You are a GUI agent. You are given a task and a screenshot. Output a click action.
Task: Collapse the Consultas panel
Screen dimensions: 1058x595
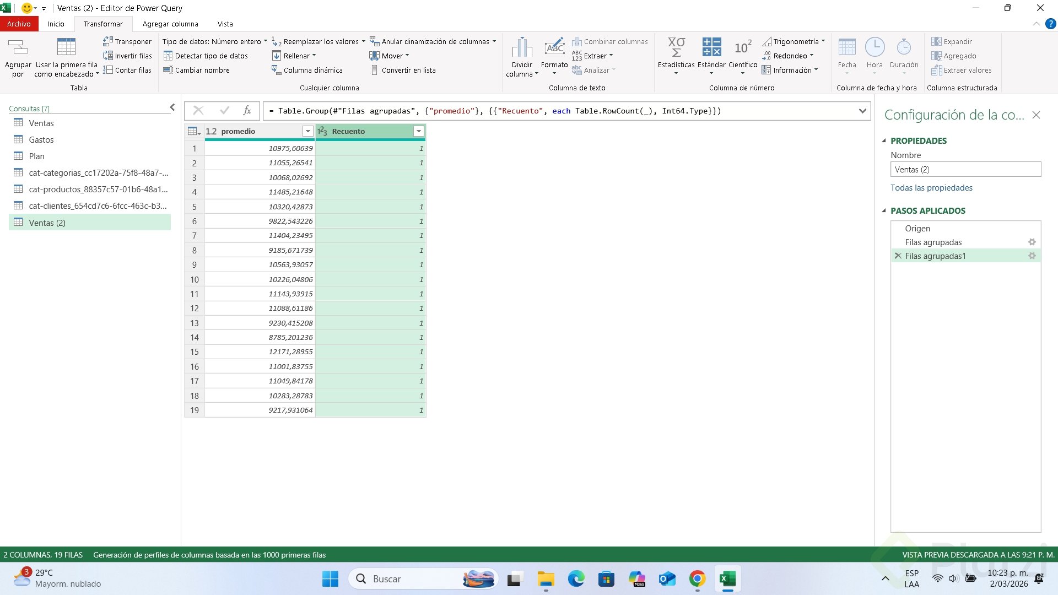[172, 107]
